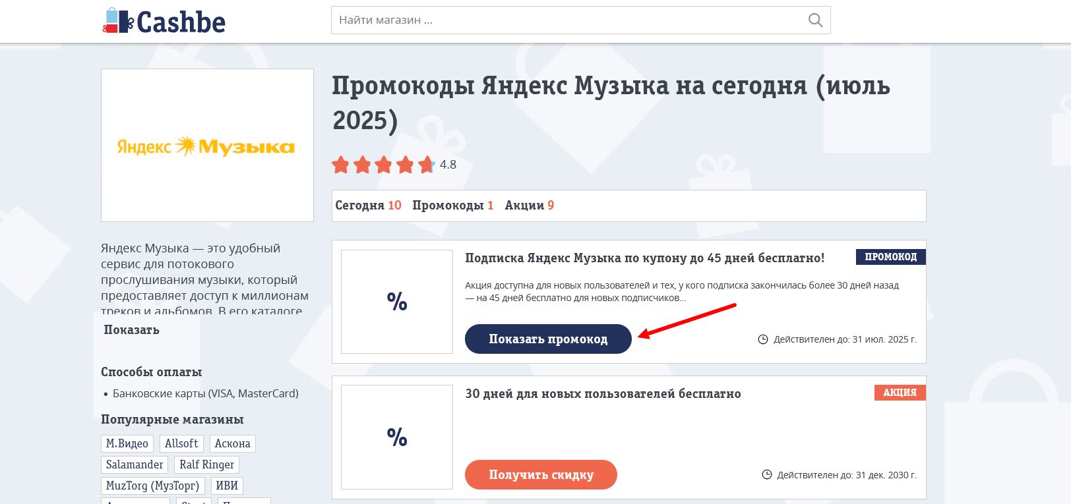The width and height of the screenshot is (1071, 504).
Task: Open the Allsoft store tag
Action: [x=181, y=444]
